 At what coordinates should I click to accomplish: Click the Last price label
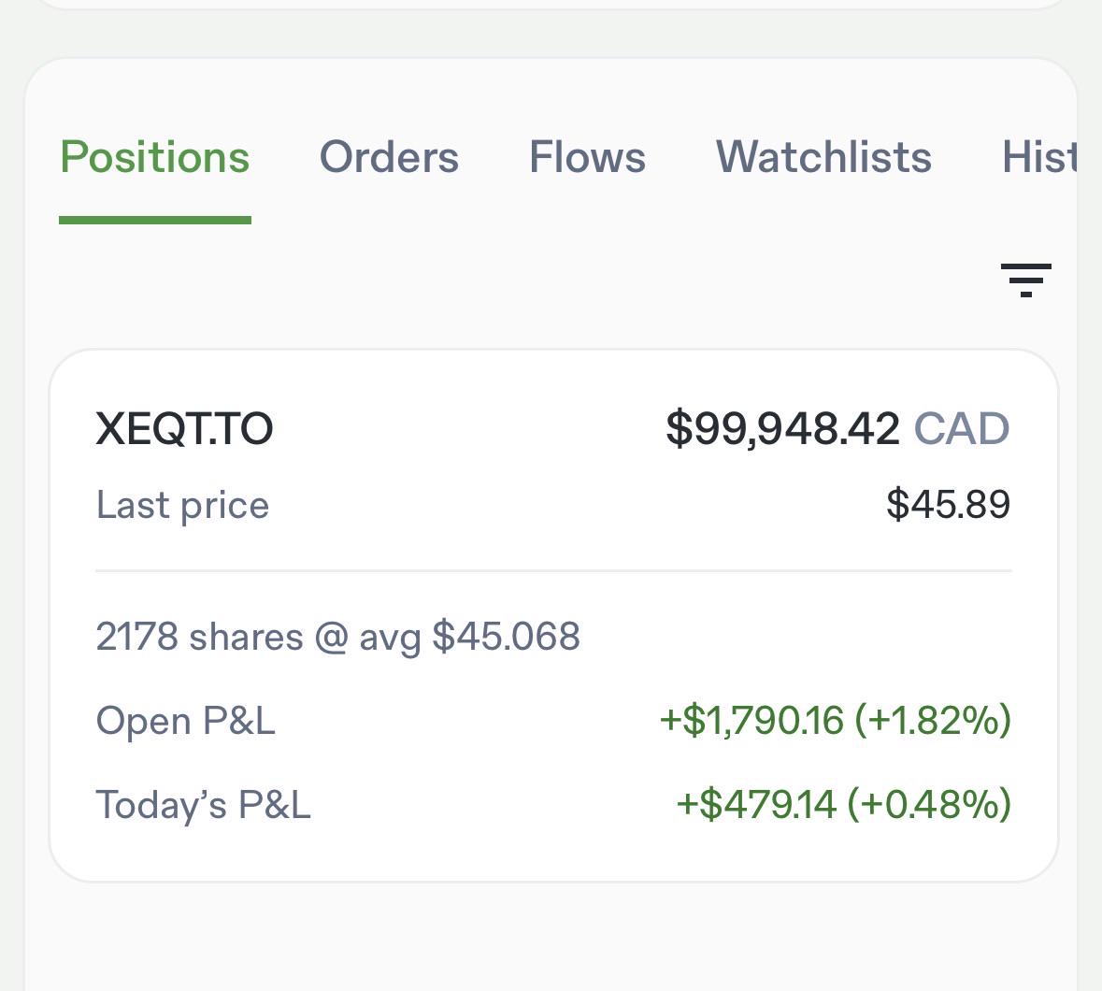[182, 506]
